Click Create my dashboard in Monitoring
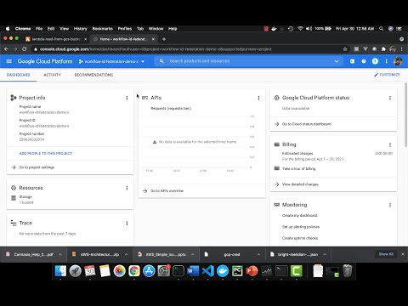 tap(299, 216)
